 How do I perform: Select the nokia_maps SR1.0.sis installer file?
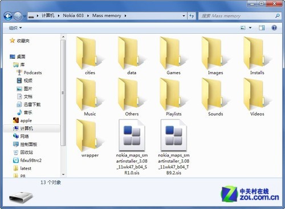[x=132, y=147]
